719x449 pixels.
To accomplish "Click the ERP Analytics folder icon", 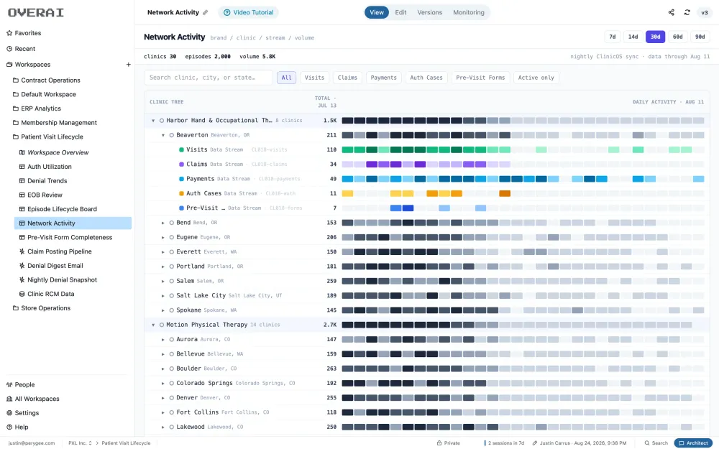I will [16, 108].
